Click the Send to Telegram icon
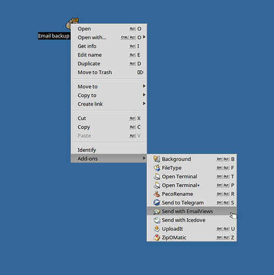The height and width of the screenshot is (275, 274). click(157, 202)
